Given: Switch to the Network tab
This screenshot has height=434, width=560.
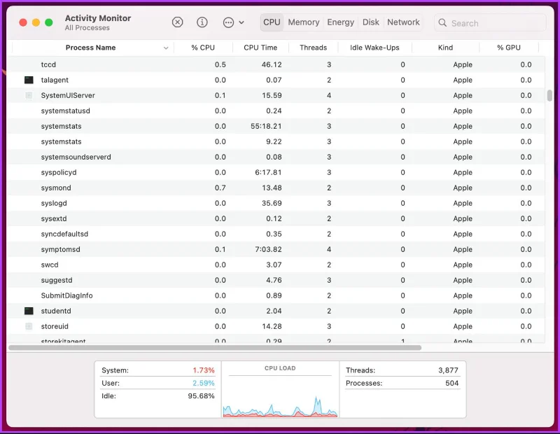Looking at the screenshot, I should [x=403, y=22].
